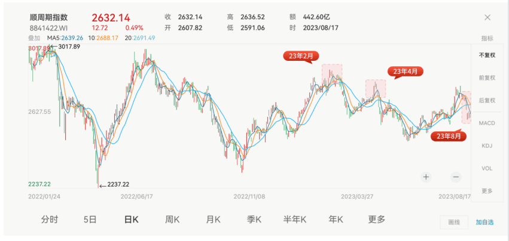Switch to the 月K tab
The image size is (509, 241).
[x=213, y=219]
